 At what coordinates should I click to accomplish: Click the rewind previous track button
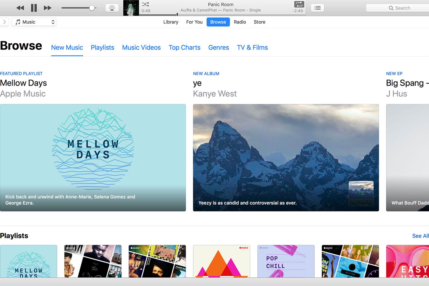[20, 8]
